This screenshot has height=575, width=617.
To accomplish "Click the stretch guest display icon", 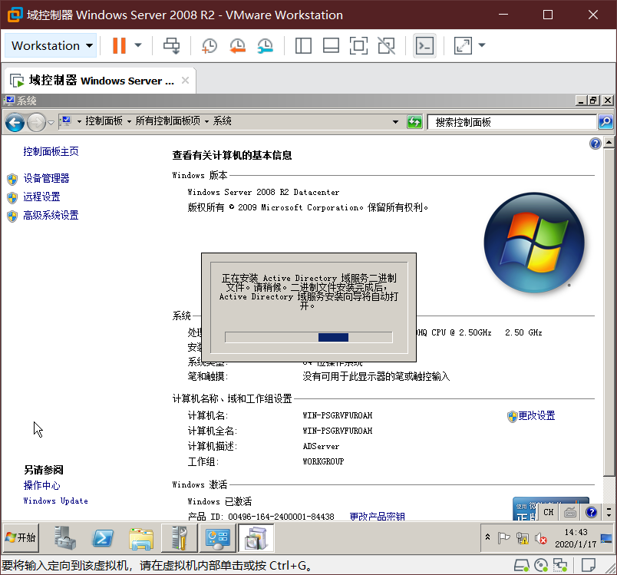I will [463, 45].
